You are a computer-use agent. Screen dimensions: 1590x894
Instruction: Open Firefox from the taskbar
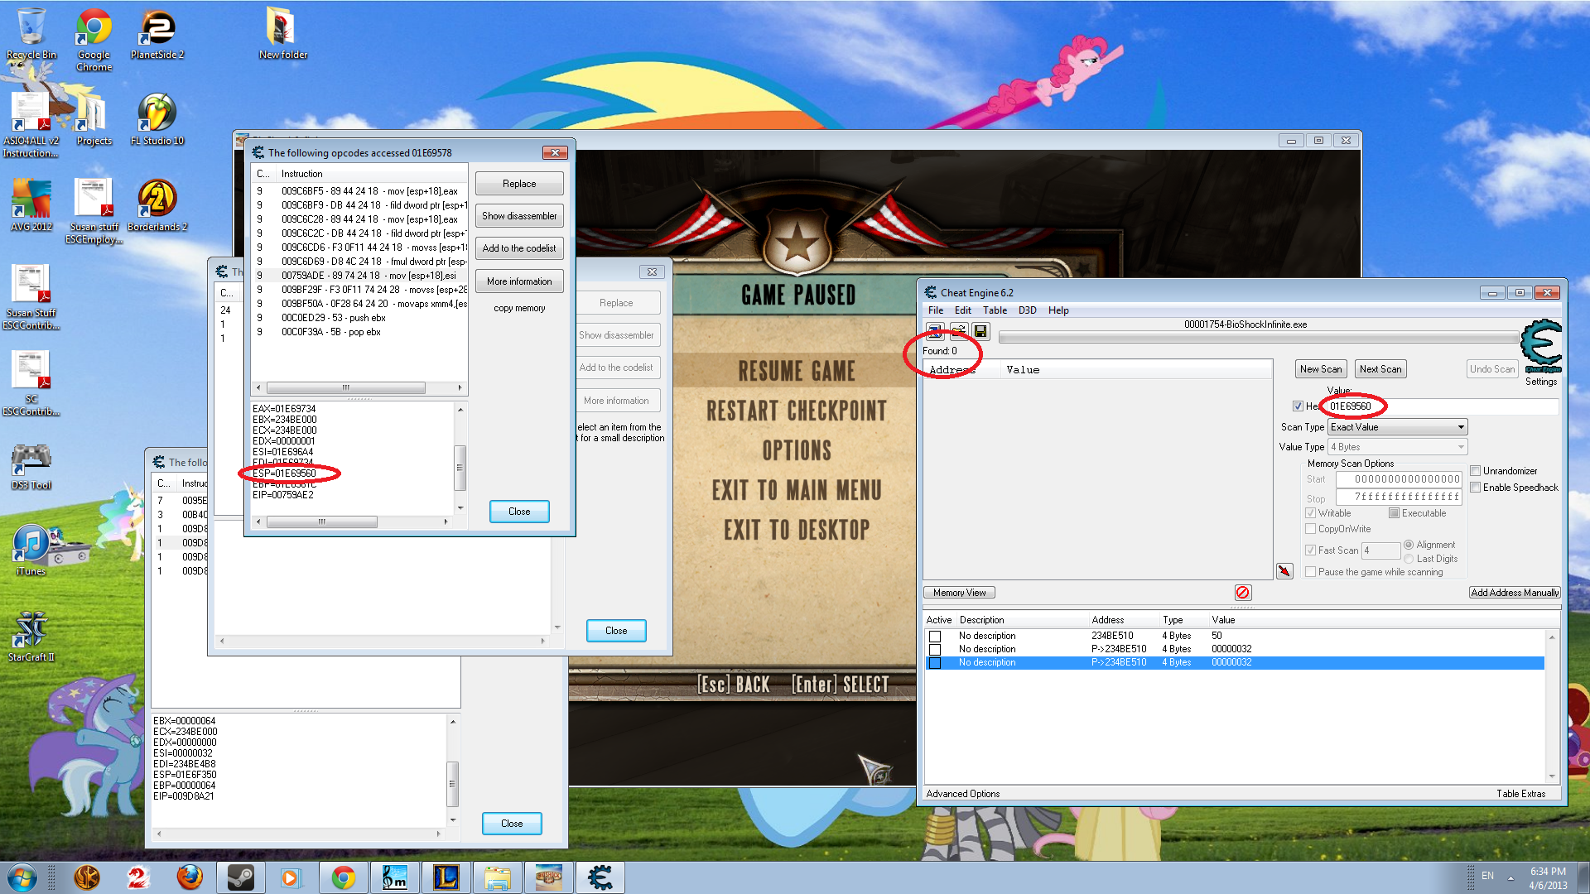click(x=190, y=877)
